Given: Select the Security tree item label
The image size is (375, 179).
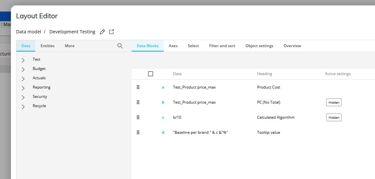Looking at the screenshot, I should (40, 97).
